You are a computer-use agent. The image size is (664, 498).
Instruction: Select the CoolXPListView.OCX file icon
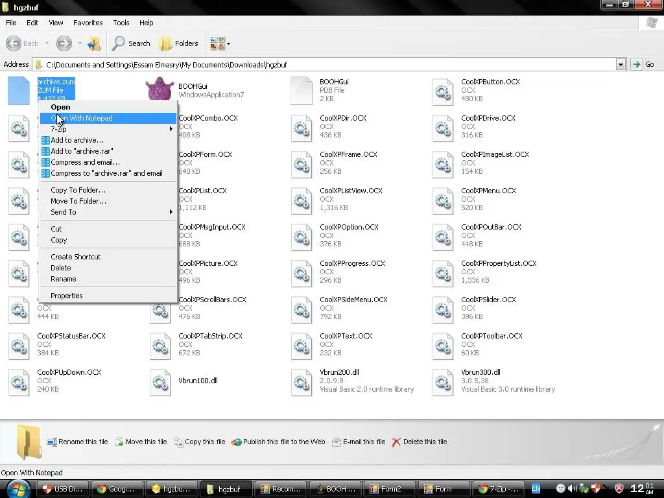tap(301, 200)
